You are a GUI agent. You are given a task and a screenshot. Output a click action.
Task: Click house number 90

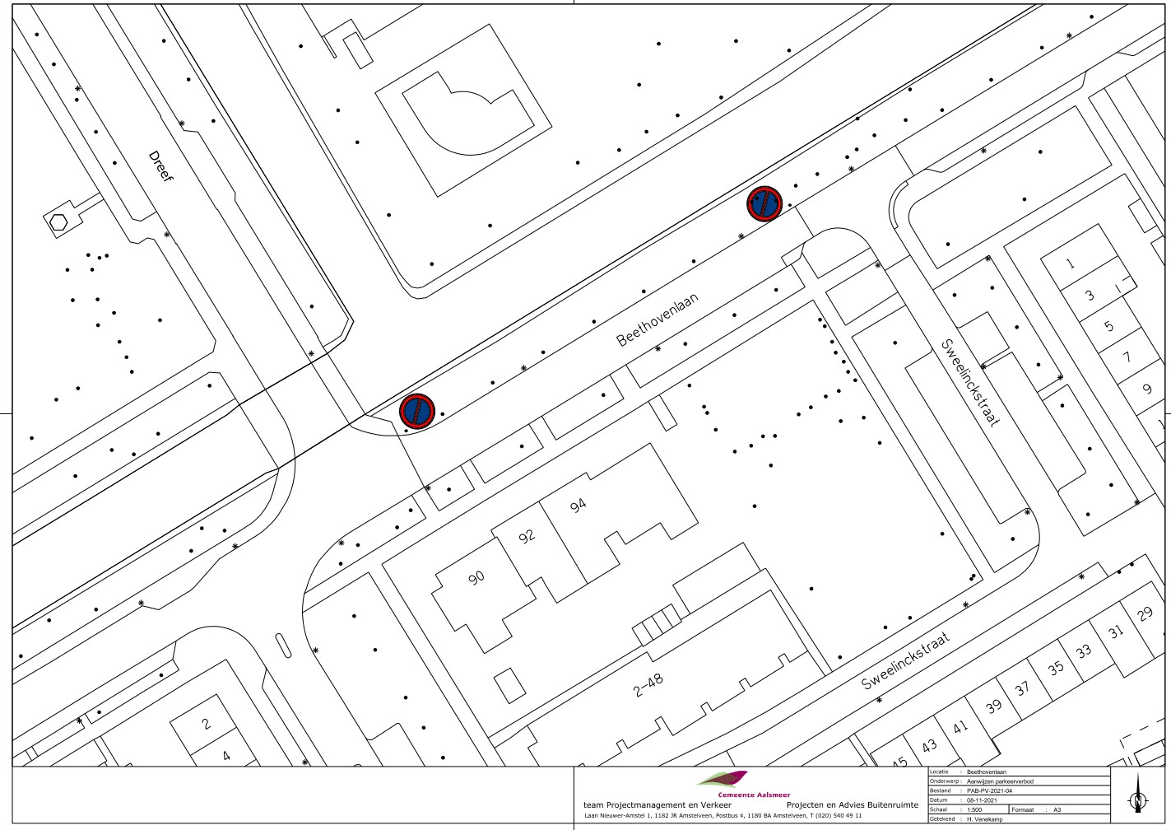476,579
